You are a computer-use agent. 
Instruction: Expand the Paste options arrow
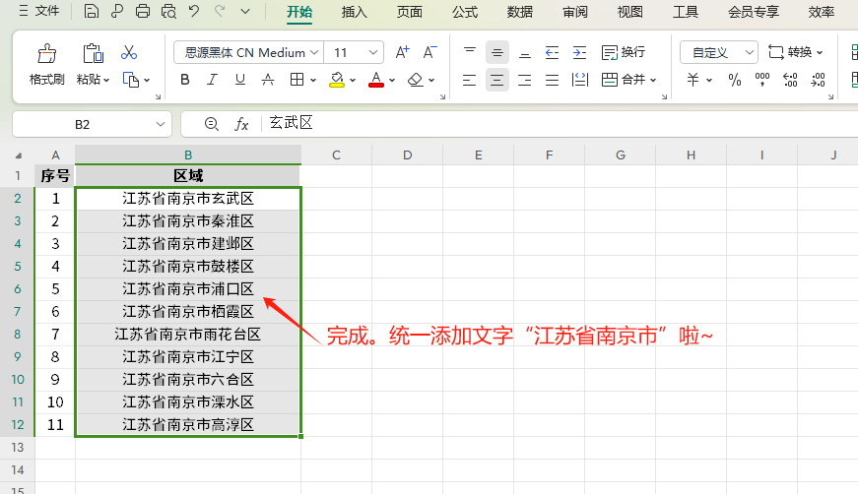coord(106,81)
